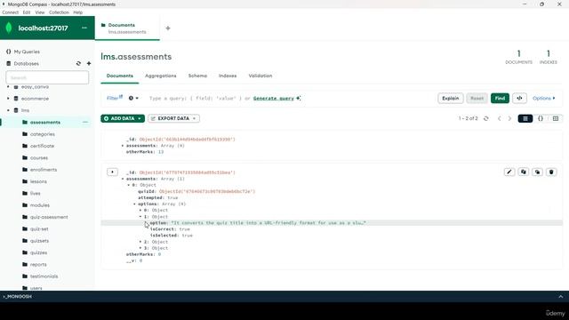569x320 pixels.
Task: Edit the second document with pencil icon
Action: pos(509,172)
